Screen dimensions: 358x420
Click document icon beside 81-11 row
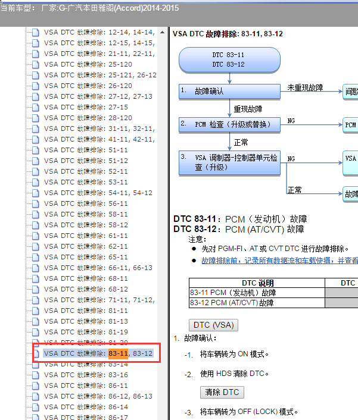point(35,311)
